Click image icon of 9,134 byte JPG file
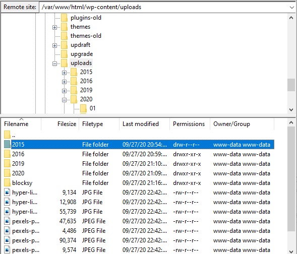 [x=7, y=193]
